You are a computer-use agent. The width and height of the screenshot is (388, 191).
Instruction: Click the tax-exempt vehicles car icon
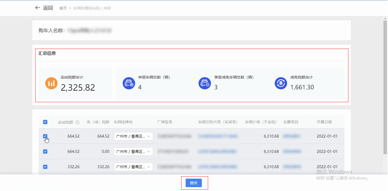point(205,83)
